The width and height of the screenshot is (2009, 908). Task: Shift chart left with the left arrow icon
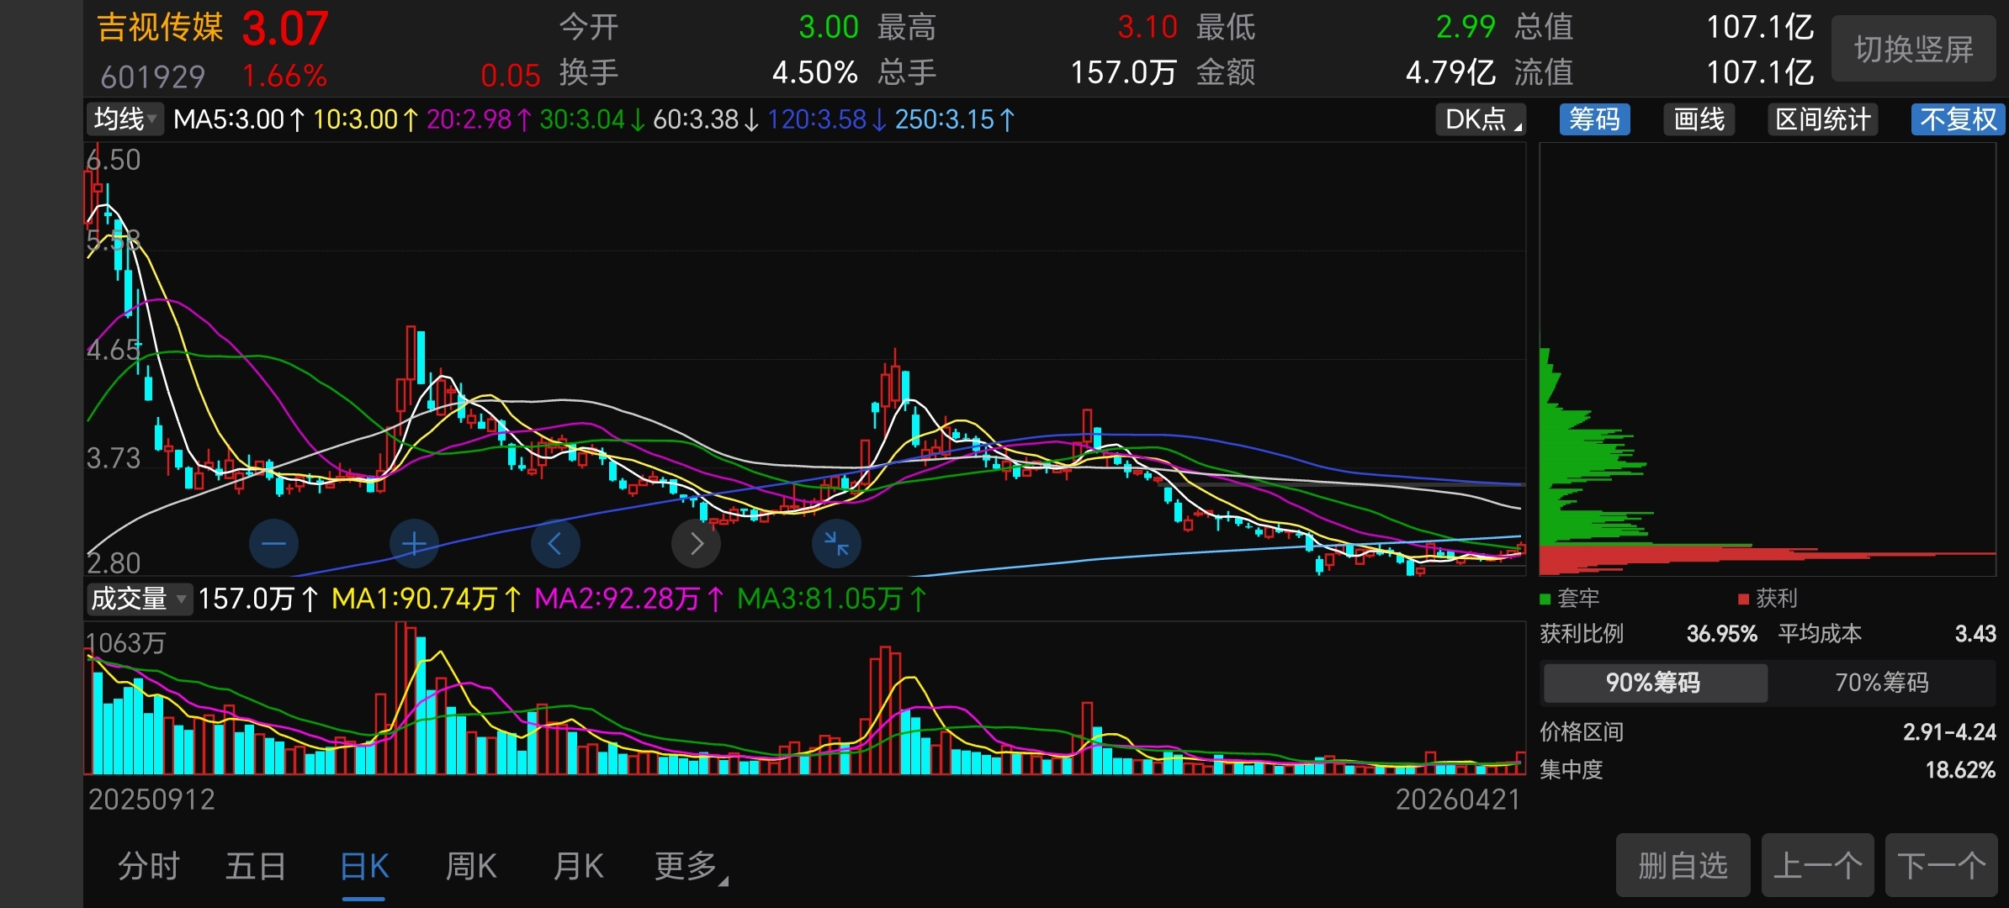555,544
